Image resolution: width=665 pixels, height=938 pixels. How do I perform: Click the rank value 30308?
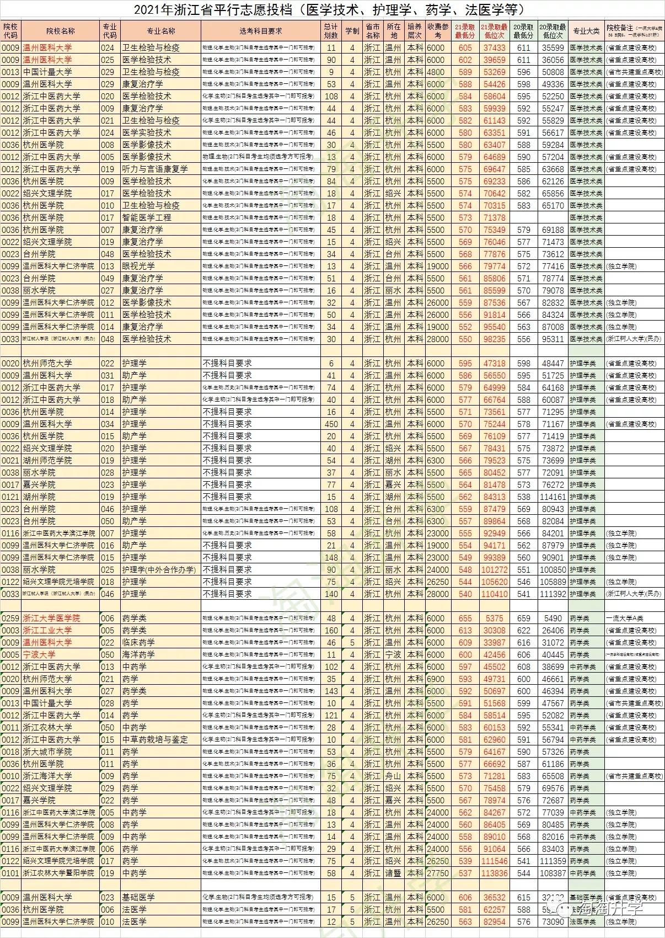(495, 630)
